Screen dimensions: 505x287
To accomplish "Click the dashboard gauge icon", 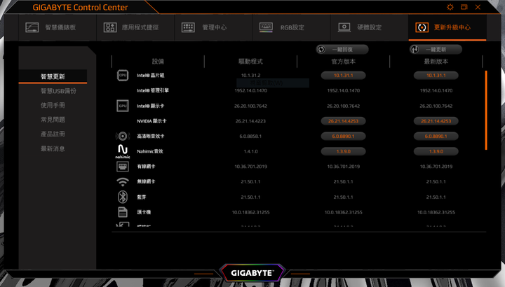I will pos(32,27).
